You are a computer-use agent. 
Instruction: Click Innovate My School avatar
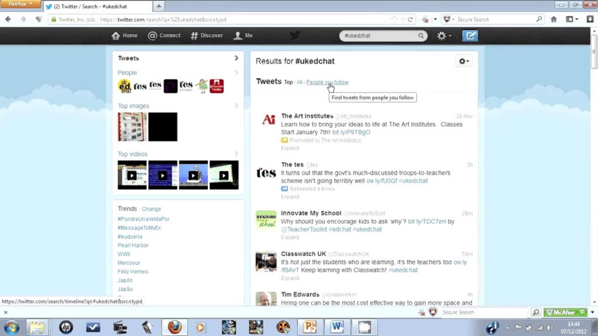pyautogui.click(x=266, y=220)
